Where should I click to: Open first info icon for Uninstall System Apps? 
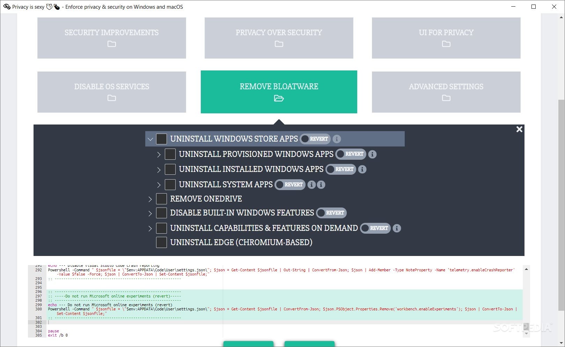click(311, 184)
